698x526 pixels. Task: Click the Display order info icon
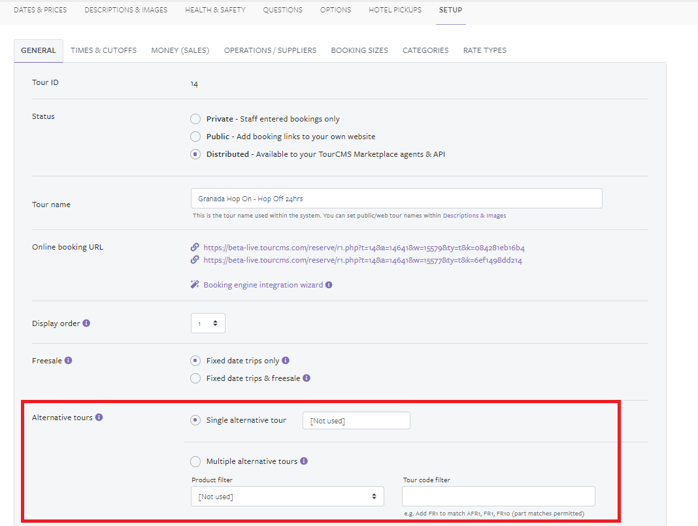(x=86, y=323)
